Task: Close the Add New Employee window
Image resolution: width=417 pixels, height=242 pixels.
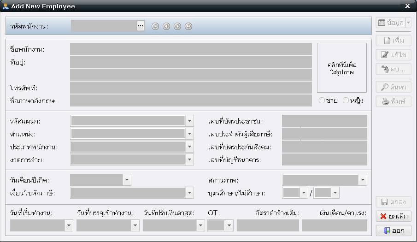Action: pyautogui.click(x=407, y=6)
